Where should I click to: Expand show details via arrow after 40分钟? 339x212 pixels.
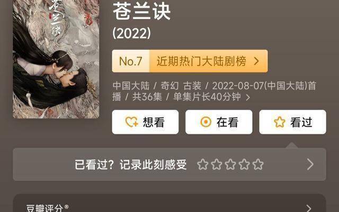[x=248, y=97]
